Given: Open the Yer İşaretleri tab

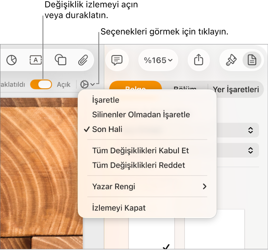Looking at the screenshot, I should 236,89.
